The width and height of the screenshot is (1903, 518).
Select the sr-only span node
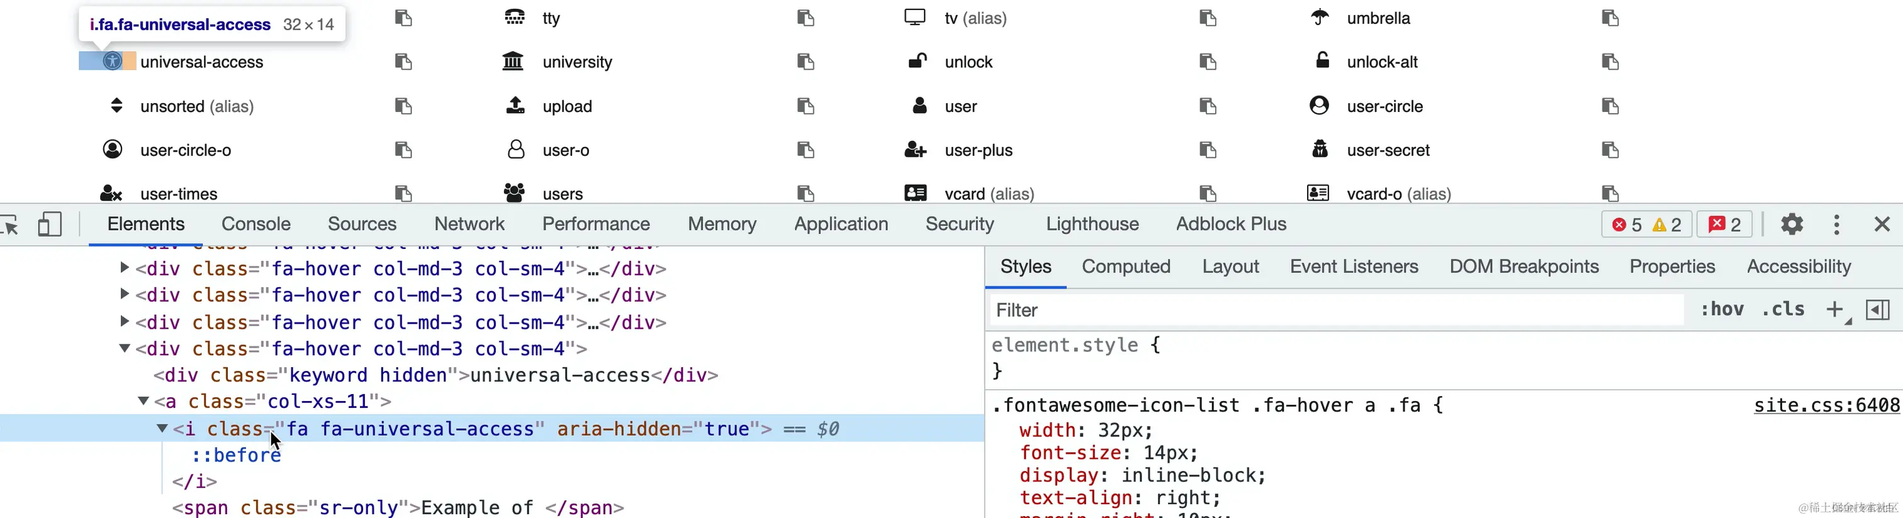398,508
